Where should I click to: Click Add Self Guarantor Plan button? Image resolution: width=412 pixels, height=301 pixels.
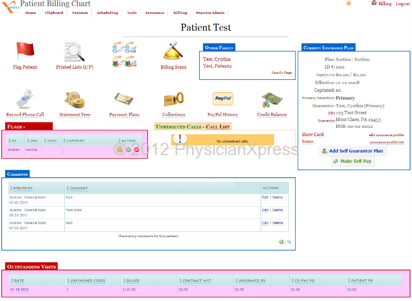tap(353, 151)
